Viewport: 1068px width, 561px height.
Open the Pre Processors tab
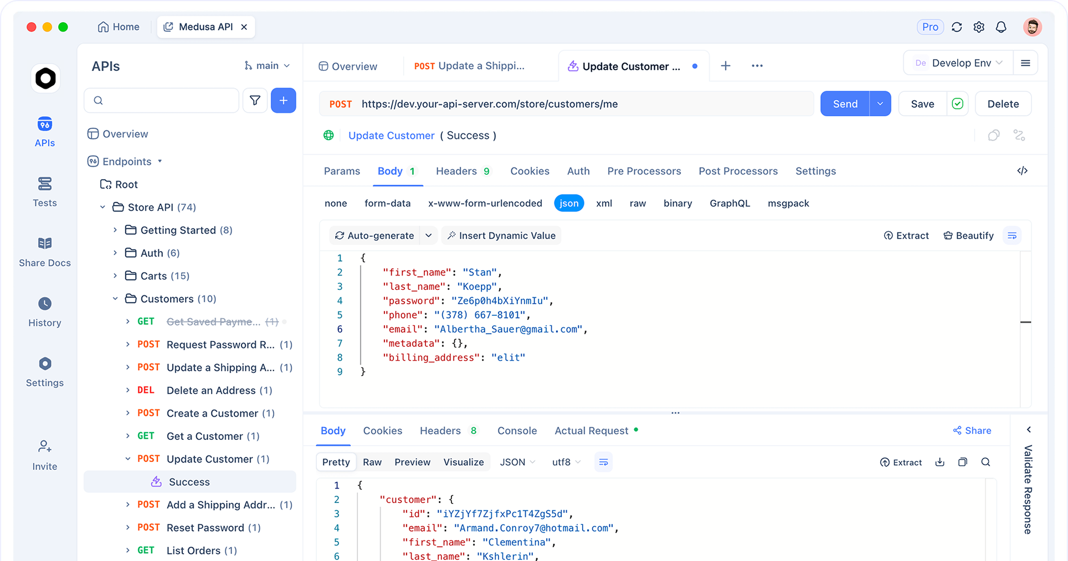[x=644, y=171]
